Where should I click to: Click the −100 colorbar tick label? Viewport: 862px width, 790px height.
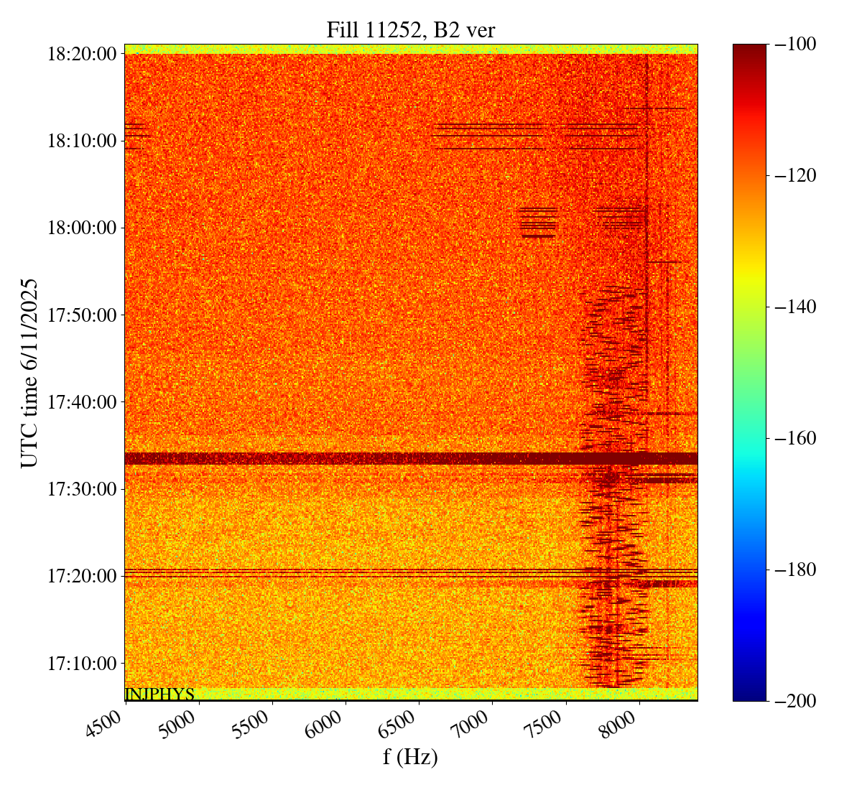(789, 45)
